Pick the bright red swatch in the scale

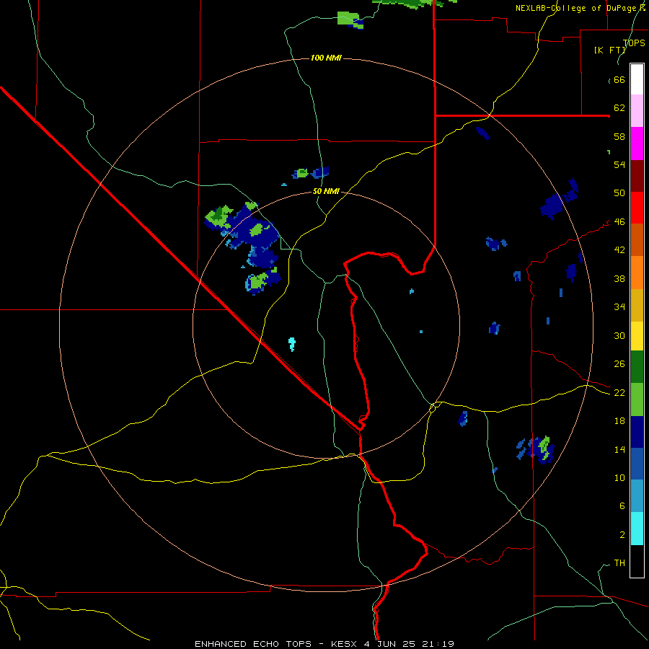637,208
